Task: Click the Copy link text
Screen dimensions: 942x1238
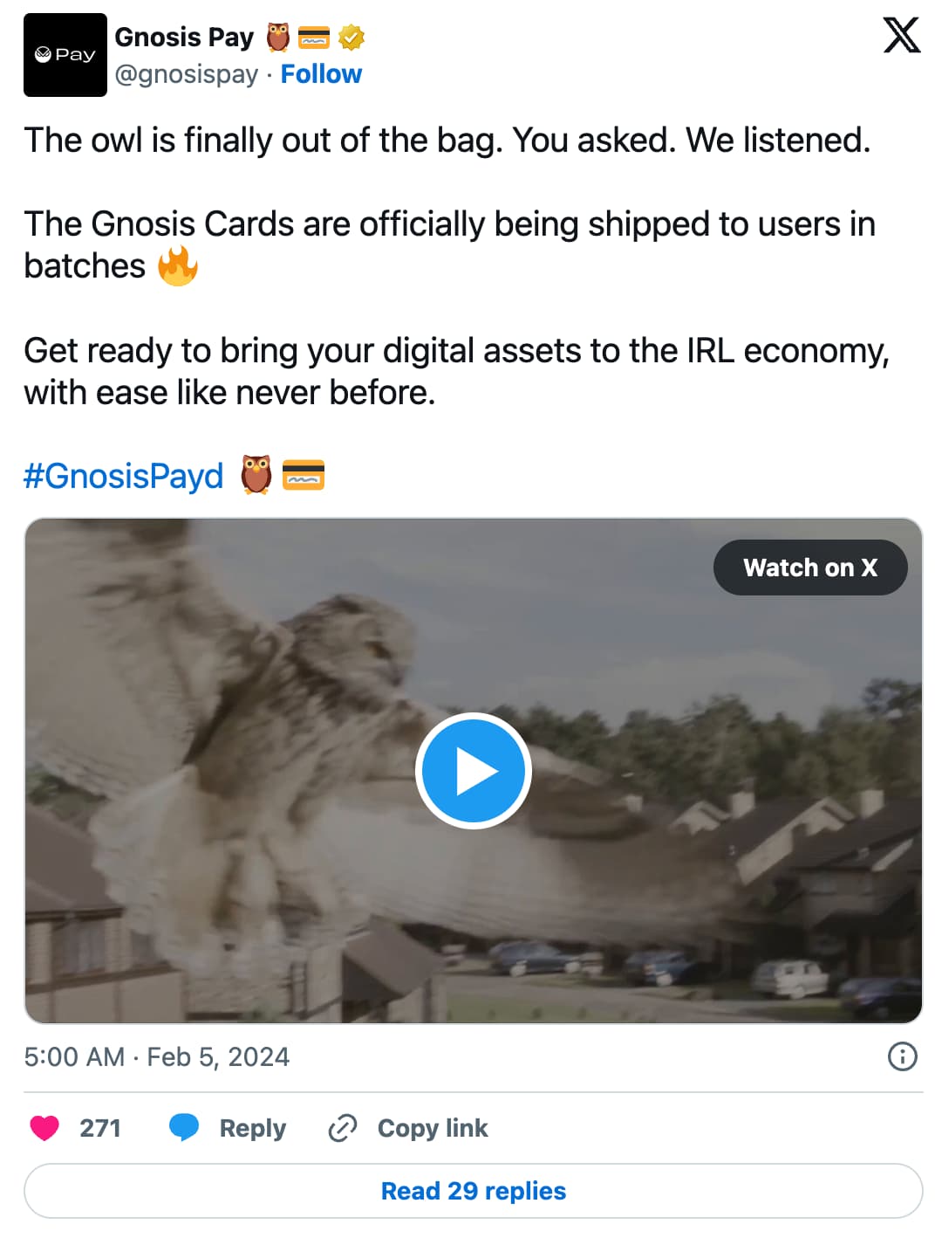Action: [x=433, y=1128]
